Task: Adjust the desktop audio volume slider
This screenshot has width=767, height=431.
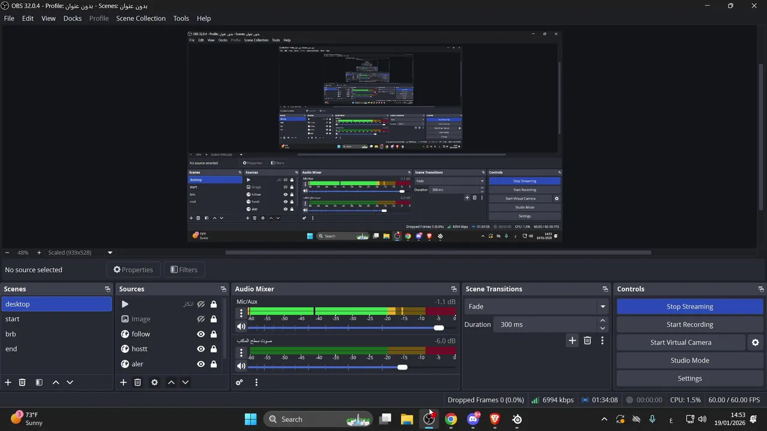Action: 402,367
